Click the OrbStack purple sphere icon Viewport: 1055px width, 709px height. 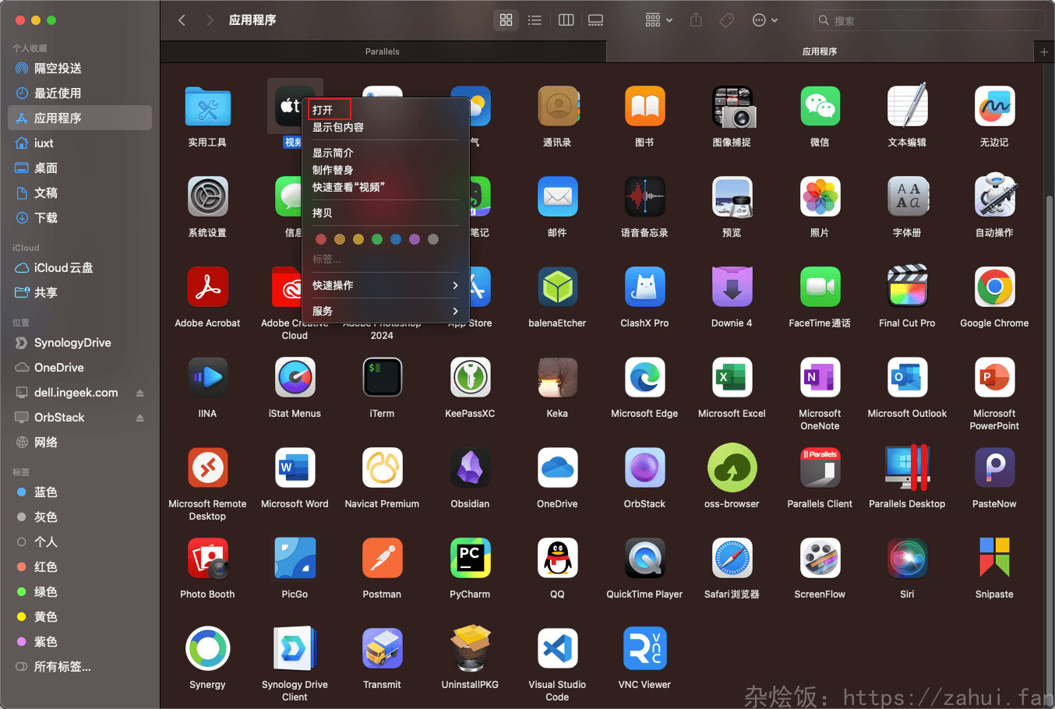644,468
